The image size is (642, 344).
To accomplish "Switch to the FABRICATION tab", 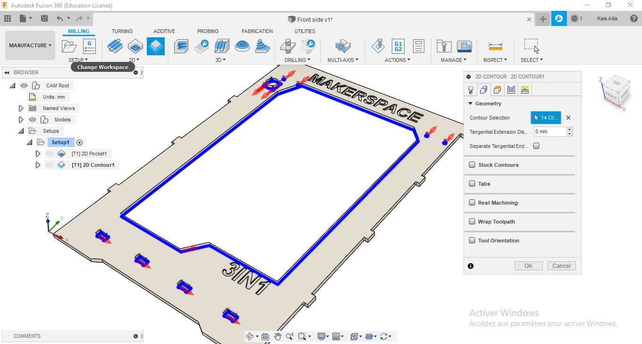I will 257,31.
